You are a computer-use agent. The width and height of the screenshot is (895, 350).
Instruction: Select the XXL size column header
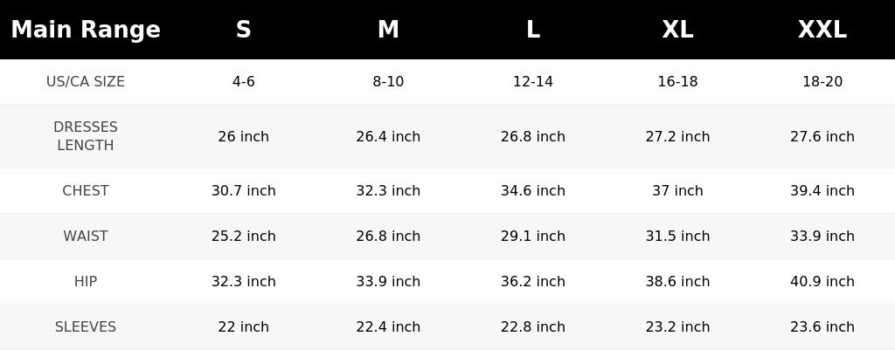[x=822, y=30]
